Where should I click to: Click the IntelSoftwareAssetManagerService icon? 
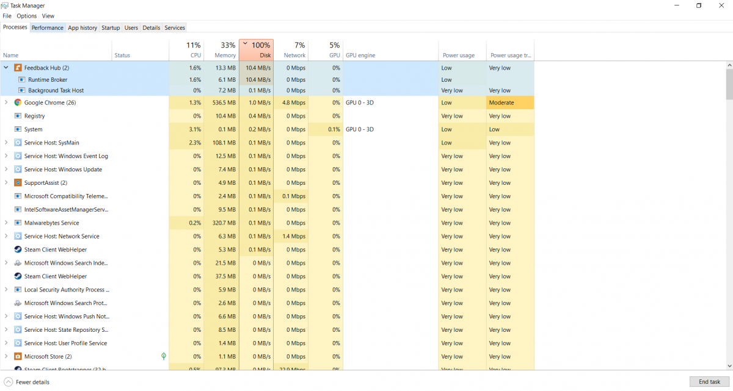(x=18, y=209)
